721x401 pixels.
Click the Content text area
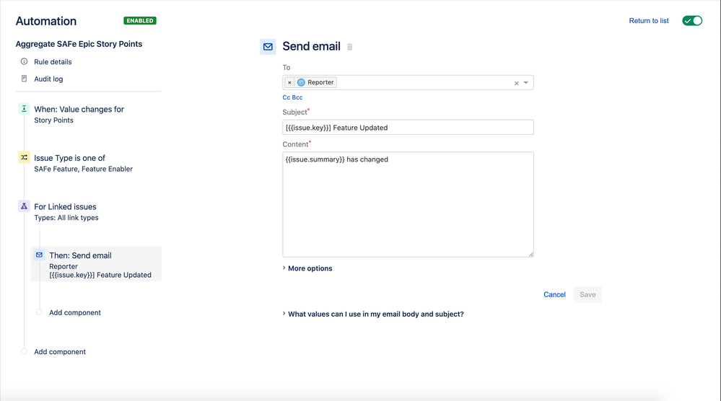(x=408, y=204)
